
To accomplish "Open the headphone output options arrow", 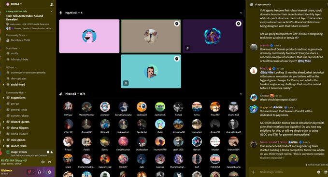I will point(44,172).
